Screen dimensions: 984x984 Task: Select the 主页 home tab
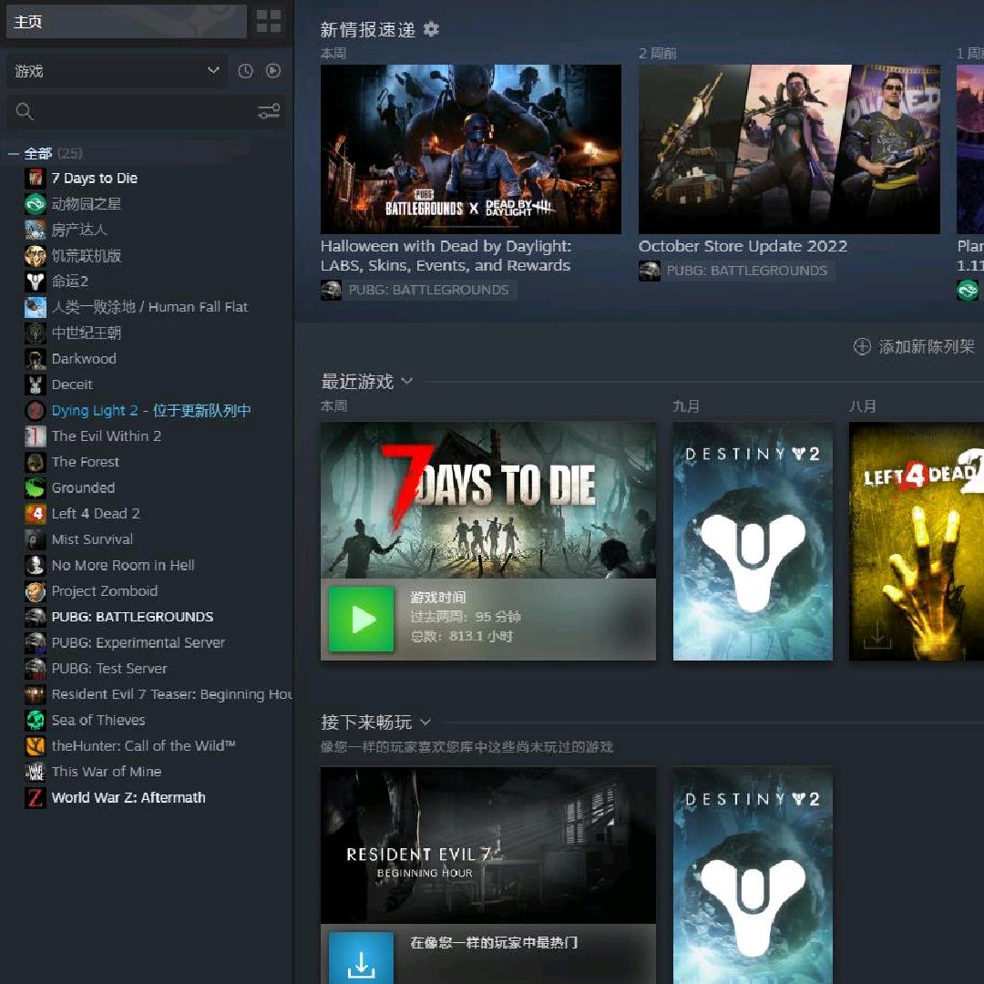[x=126, y=22]
